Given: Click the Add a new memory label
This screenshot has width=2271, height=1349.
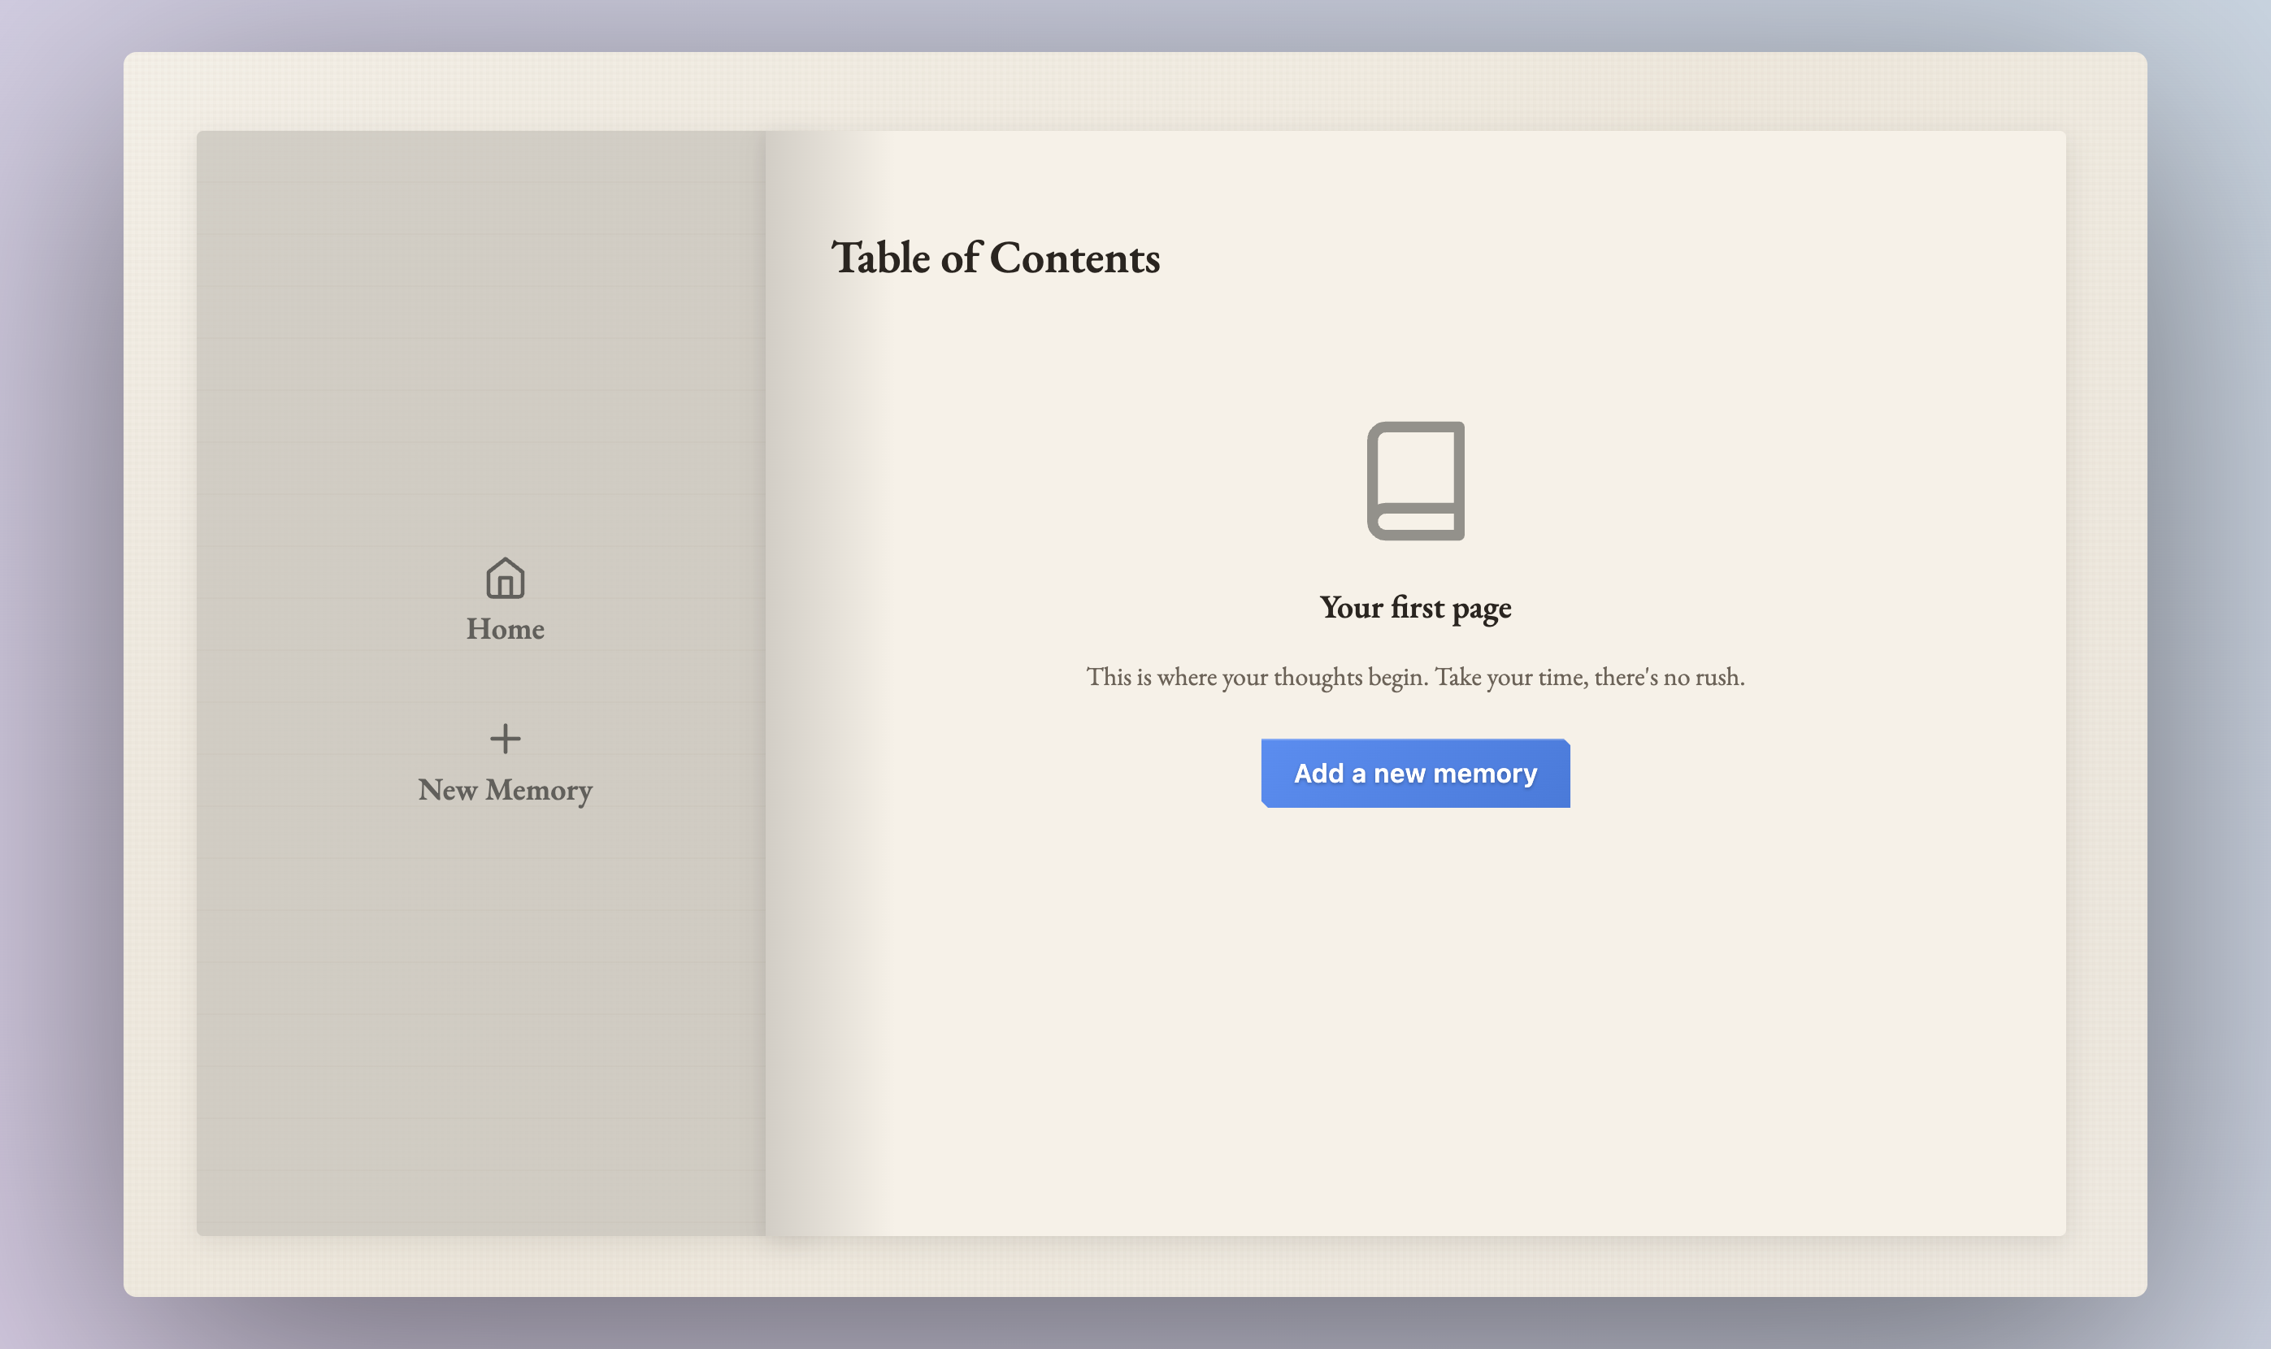Looking at the screenshot, I should click(x=1415, y=772).
